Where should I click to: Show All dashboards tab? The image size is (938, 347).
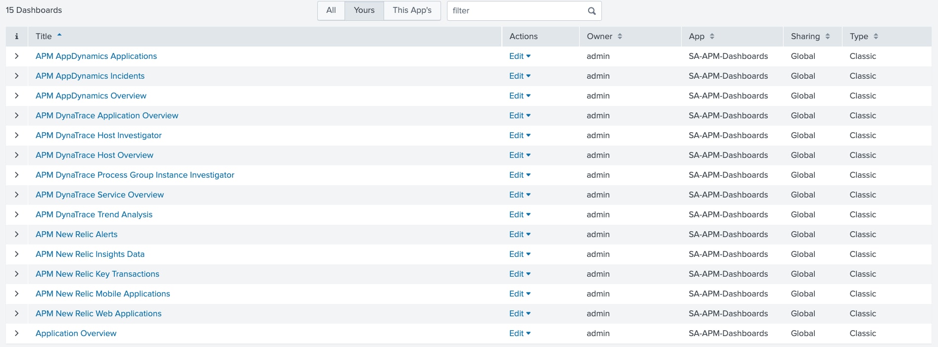pos(331,10)
